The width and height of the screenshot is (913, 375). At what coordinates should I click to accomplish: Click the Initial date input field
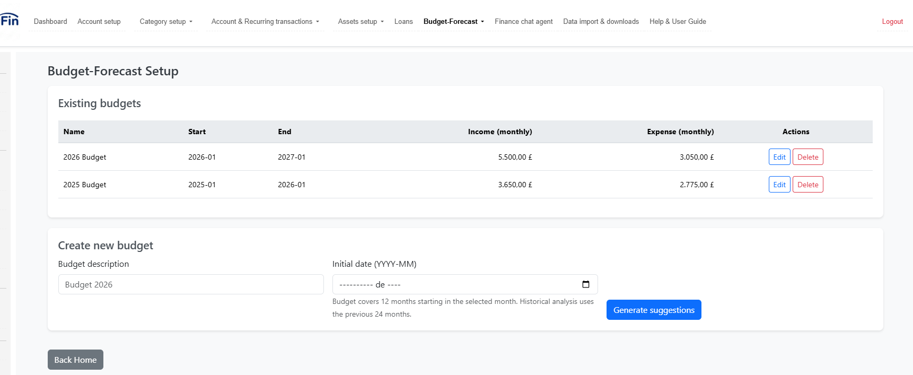tap(465, 284)
